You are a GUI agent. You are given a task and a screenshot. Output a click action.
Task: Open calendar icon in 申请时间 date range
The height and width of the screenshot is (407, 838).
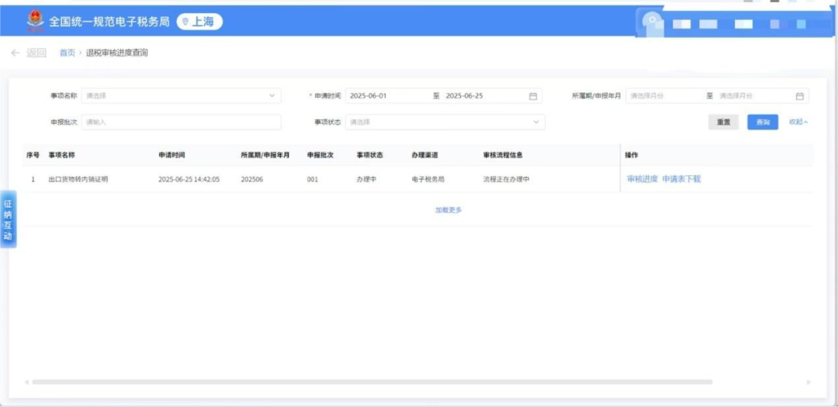(x=533, y=96)
